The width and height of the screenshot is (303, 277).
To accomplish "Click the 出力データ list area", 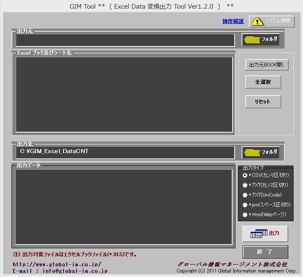I will (x=124, y=207).
